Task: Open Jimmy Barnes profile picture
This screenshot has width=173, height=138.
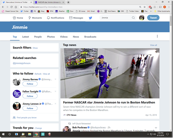Action: click(x=17, y=82)
